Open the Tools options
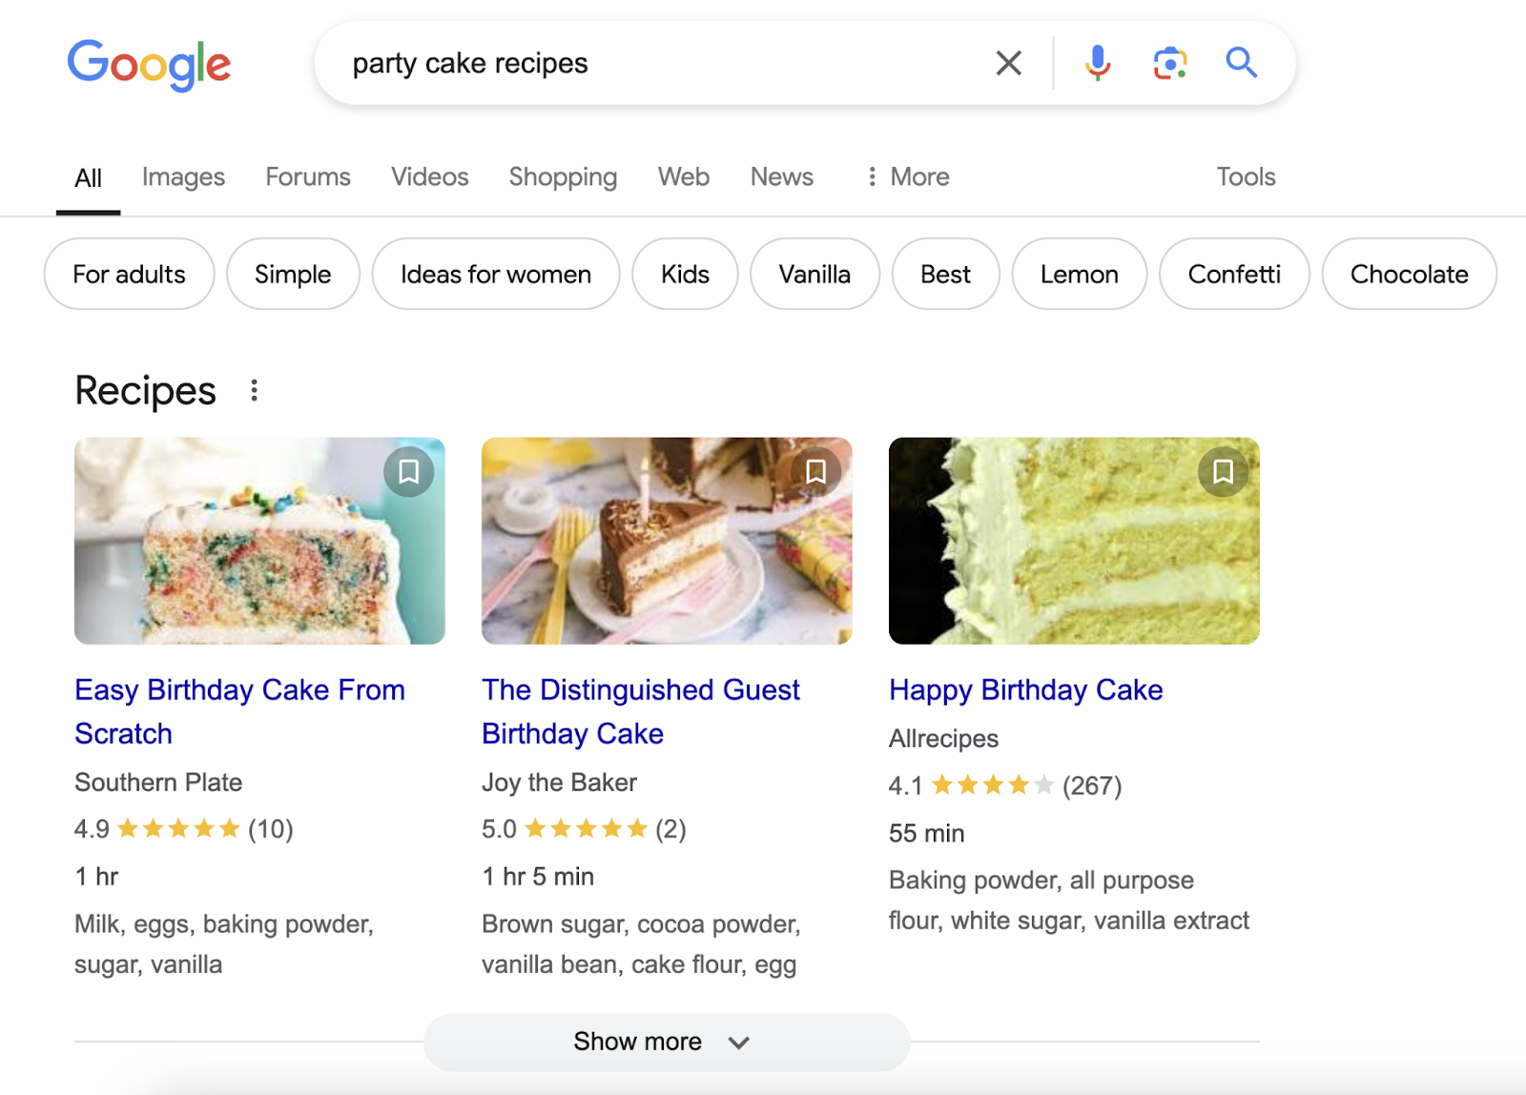 [x=1246, y=176]
